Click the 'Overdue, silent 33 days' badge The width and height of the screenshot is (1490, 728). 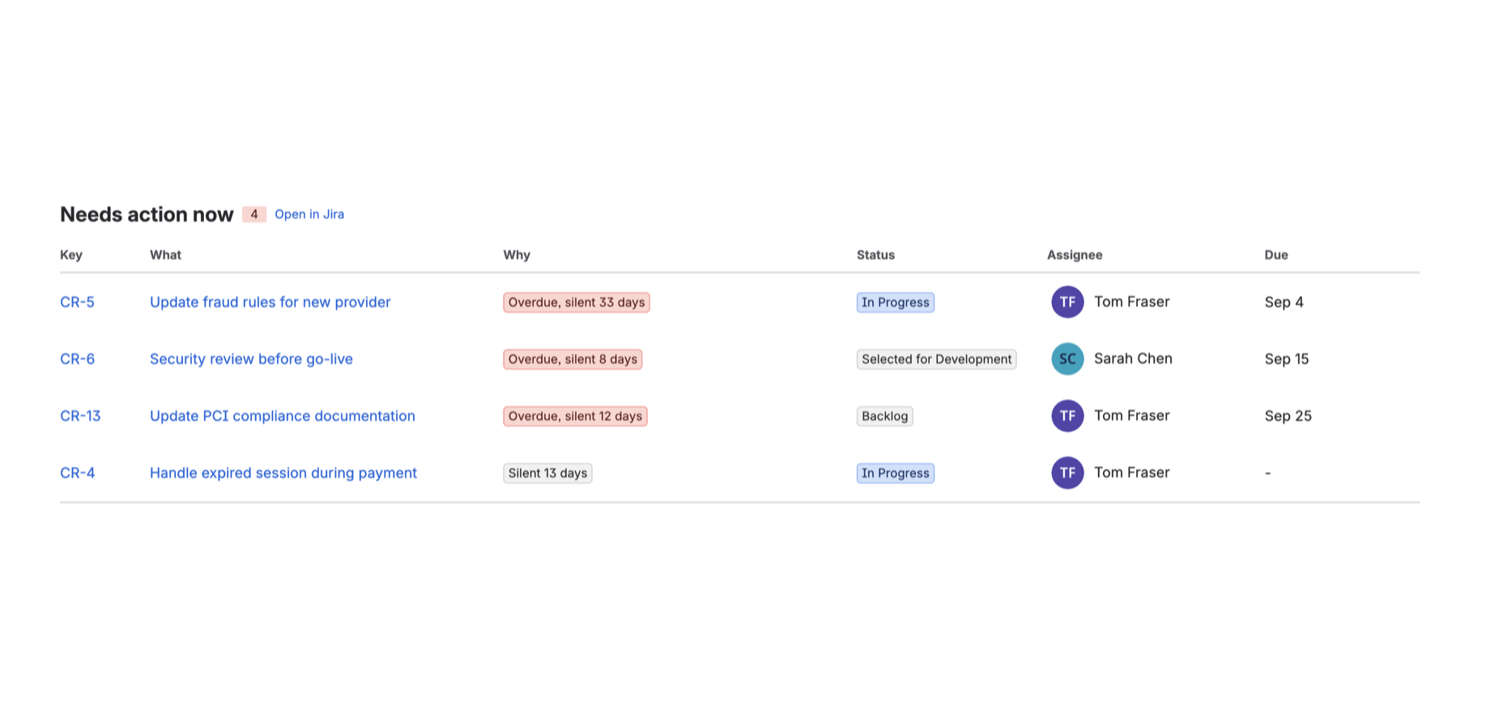point(577,303)
